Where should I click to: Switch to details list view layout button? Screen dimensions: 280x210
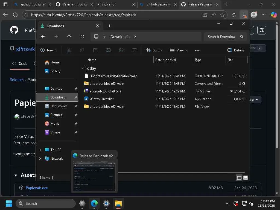(239, 178)
